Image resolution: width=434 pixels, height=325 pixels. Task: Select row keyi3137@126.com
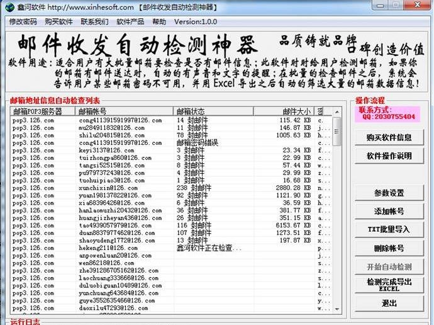tap(171, 150)
